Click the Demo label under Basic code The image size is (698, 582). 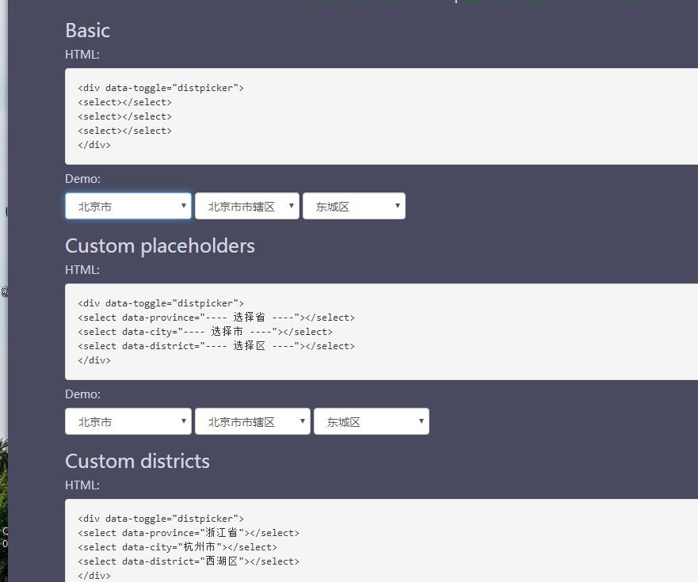click(82, 179)
